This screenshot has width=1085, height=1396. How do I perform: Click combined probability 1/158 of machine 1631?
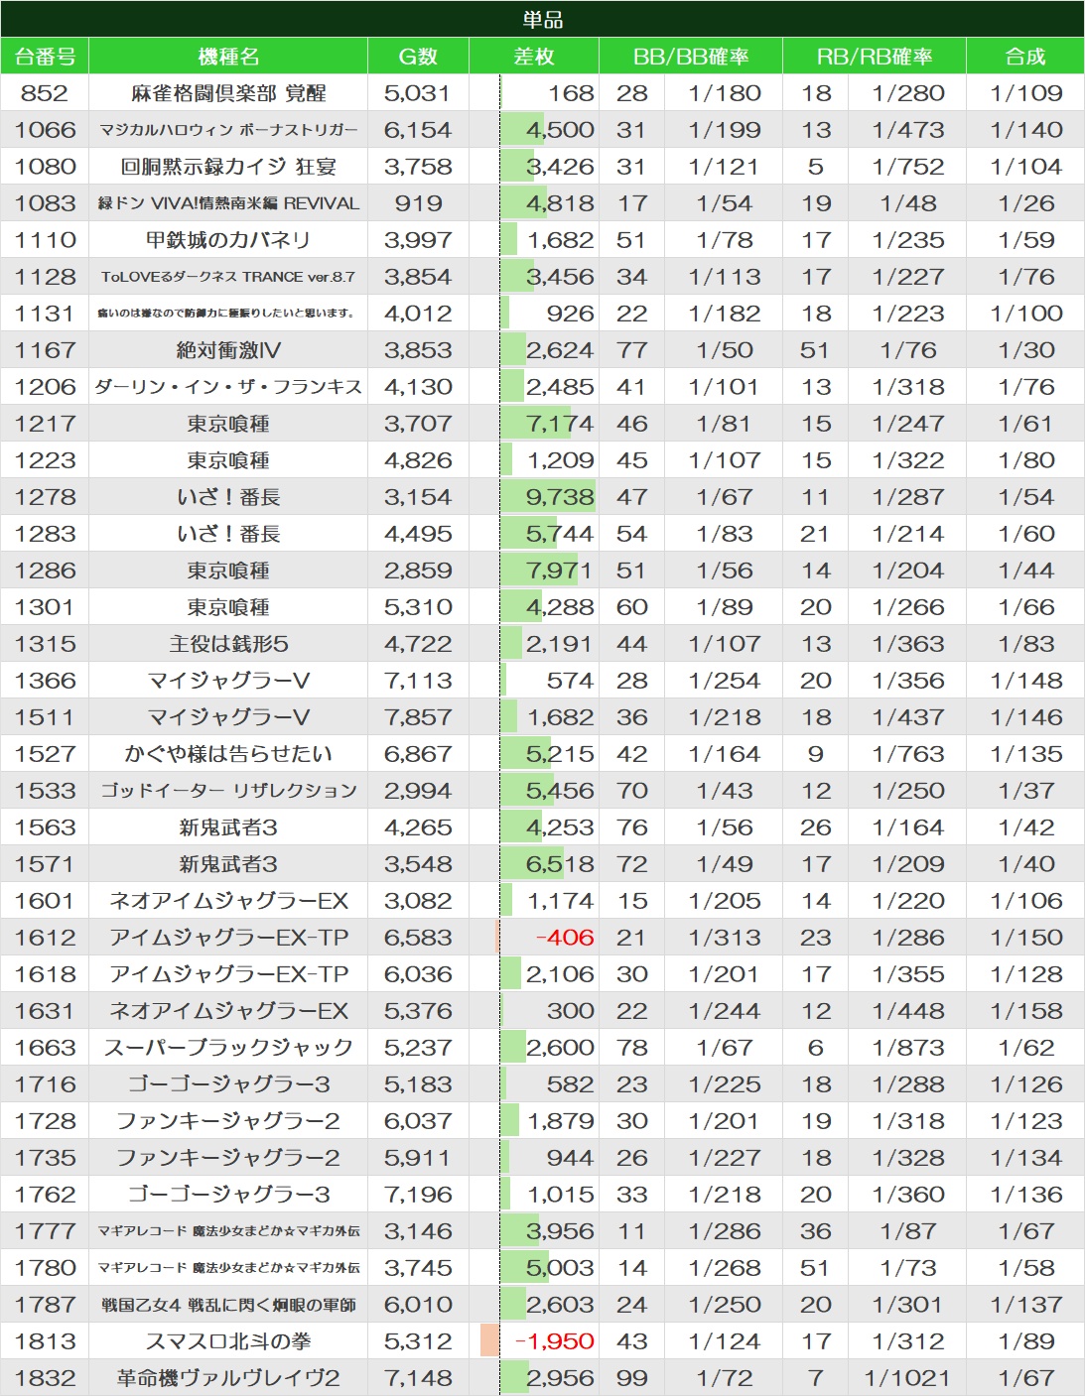pos(1025,1011)
